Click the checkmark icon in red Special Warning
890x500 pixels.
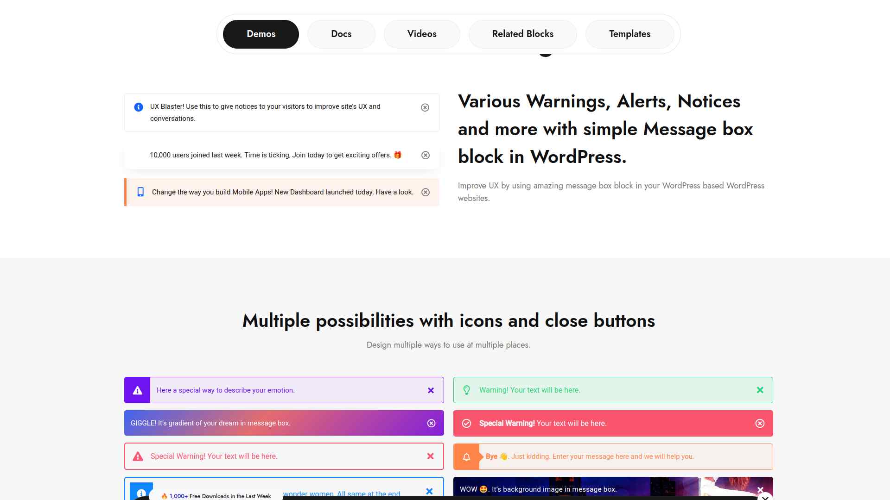point(466,423)
